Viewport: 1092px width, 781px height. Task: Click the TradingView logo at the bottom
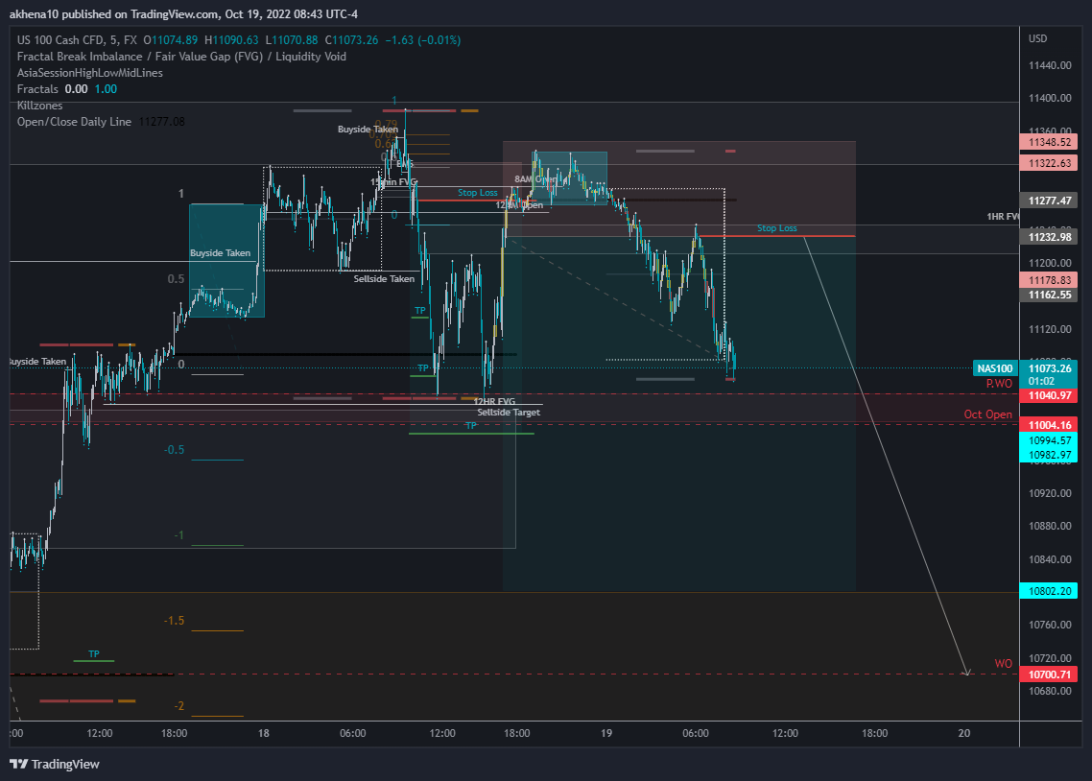tap(55, 765)
